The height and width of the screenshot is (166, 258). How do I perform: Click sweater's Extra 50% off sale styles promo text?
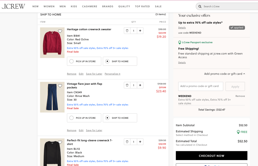[x=98, y=48]
